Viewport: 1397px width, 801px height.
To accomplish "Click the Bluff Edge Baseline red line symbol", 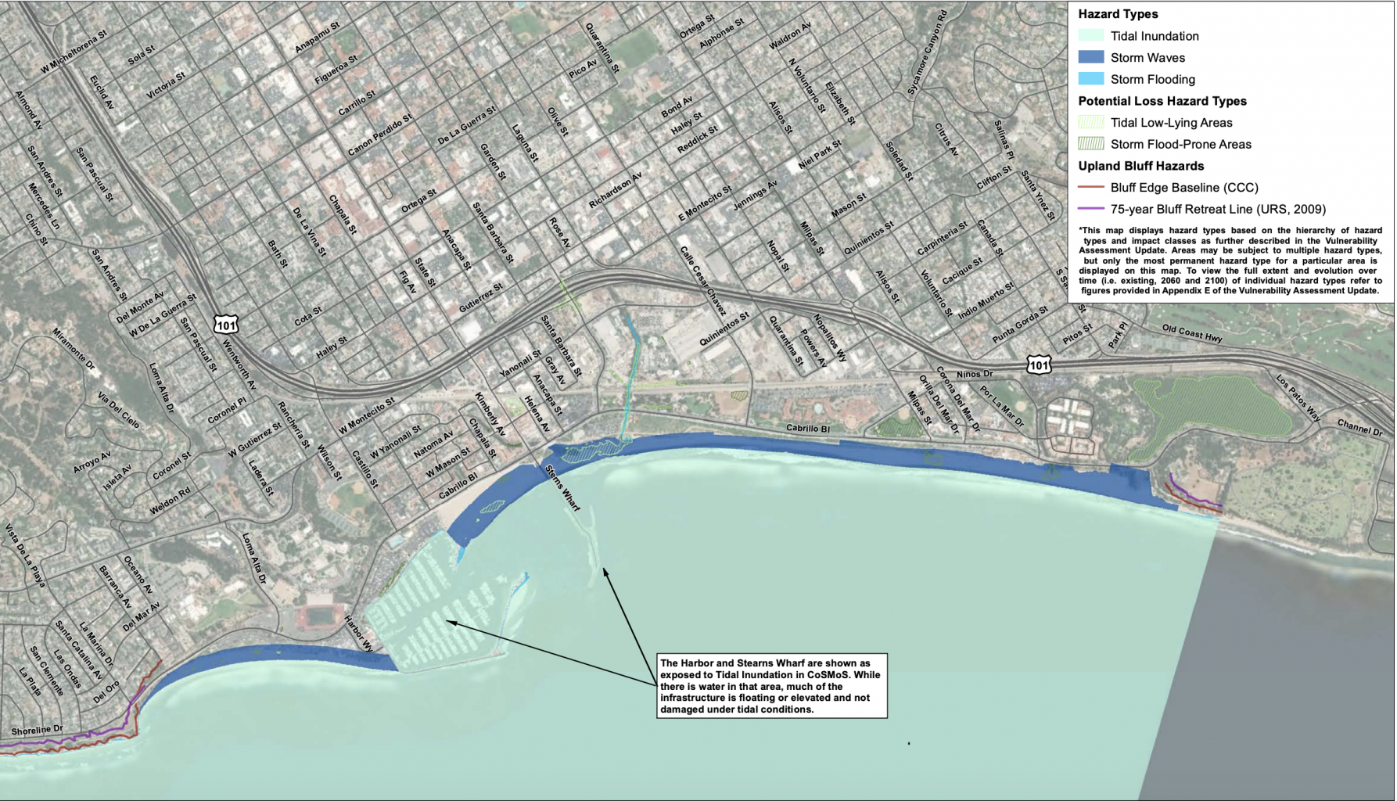I will pos(1091,188).
